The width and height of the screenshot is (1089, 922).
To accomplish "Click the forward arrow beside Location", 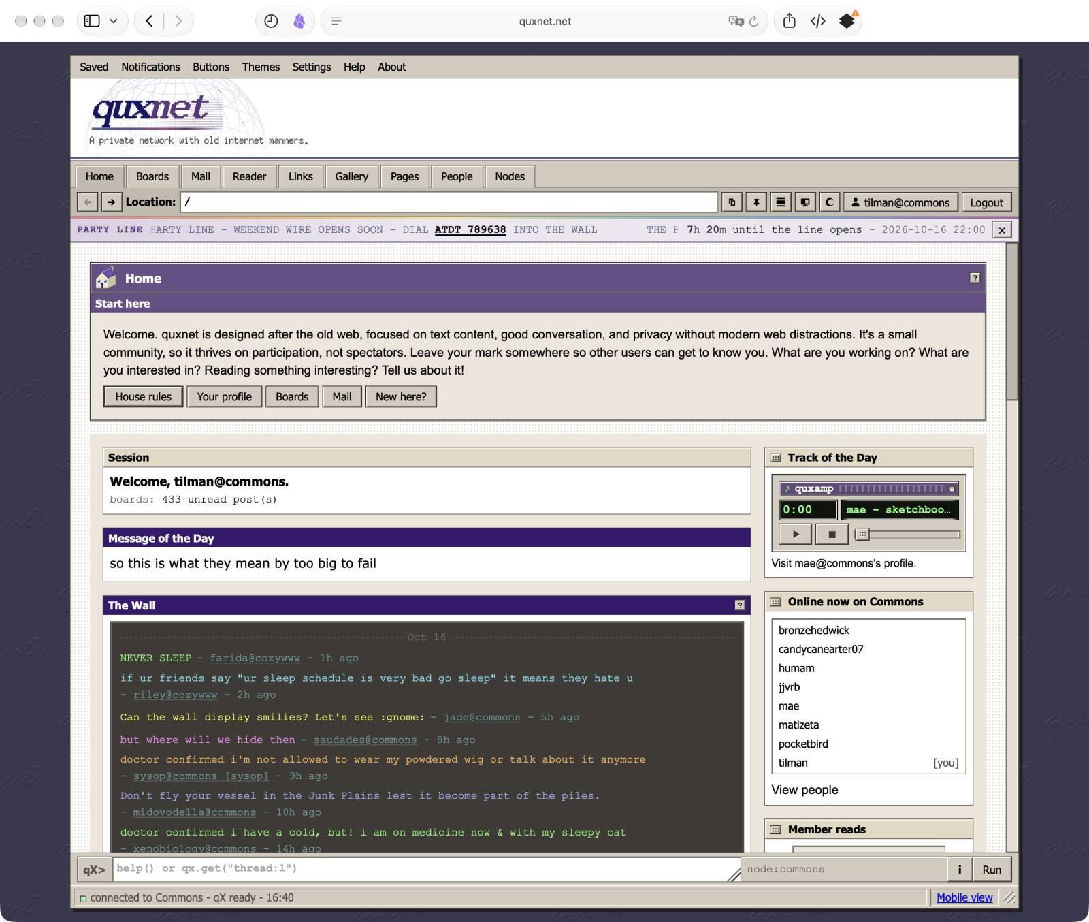I will pyautogui.click(x=111, y=202).
